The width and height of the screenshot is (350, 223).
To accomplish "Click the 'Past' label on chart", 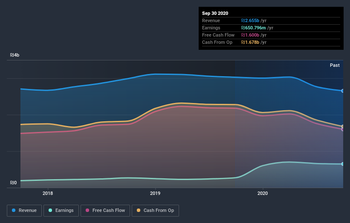I will (335, 65).
